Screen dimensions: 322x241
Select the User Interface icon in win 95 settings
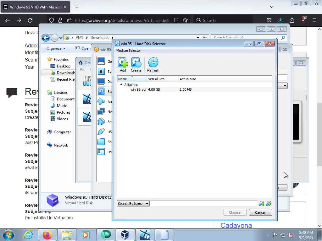tap(101, 152)
